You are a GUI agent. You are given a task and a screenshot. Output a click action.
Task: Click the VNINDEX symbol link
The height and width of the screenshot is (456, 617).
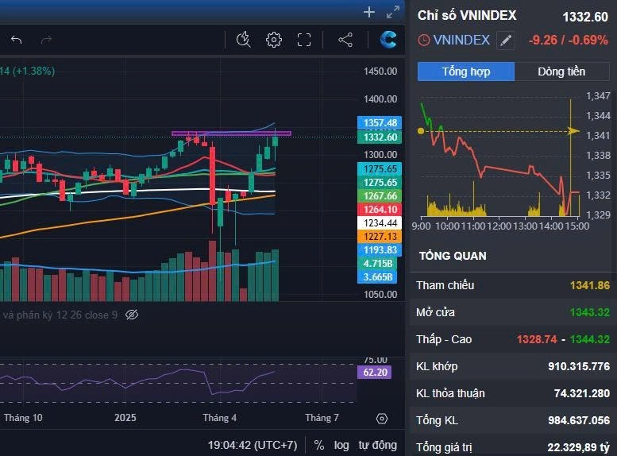point(461,41)
